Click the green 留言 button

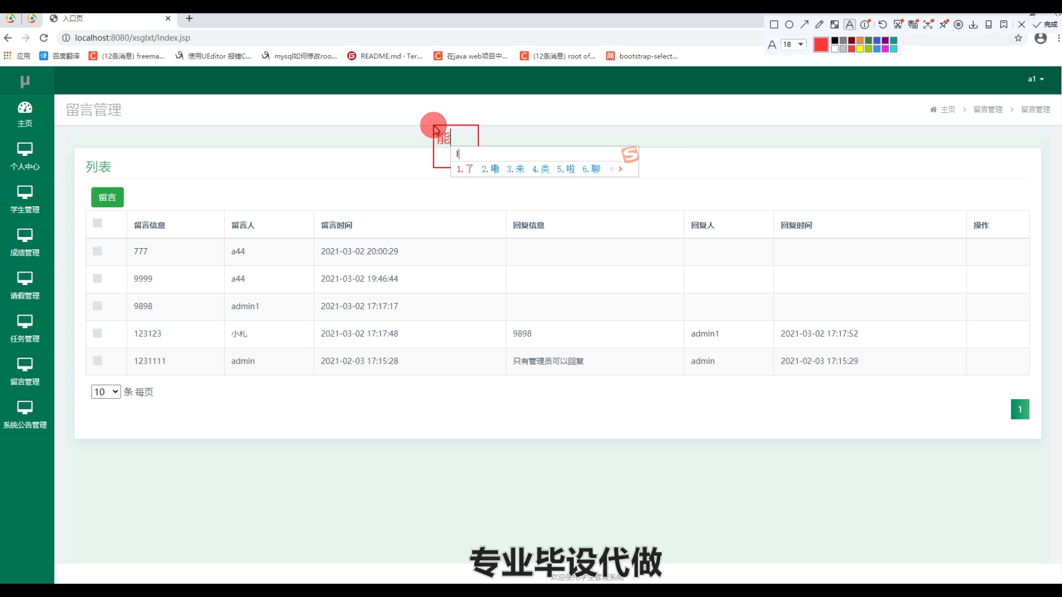coord(107,197)
